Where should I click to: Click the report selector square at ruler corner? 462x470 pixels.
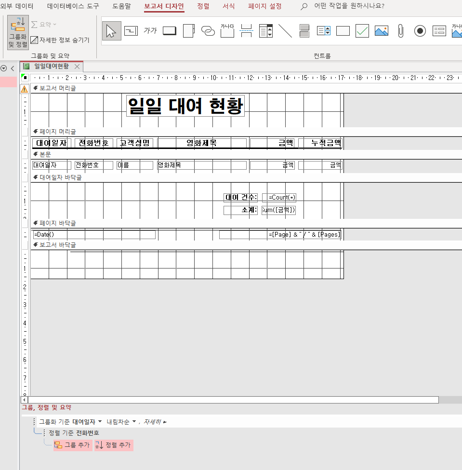pos(25,78)
